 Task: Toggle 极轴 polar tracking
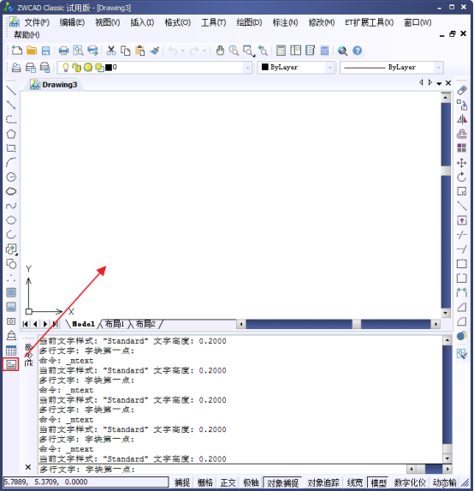(x=251, y=482)
